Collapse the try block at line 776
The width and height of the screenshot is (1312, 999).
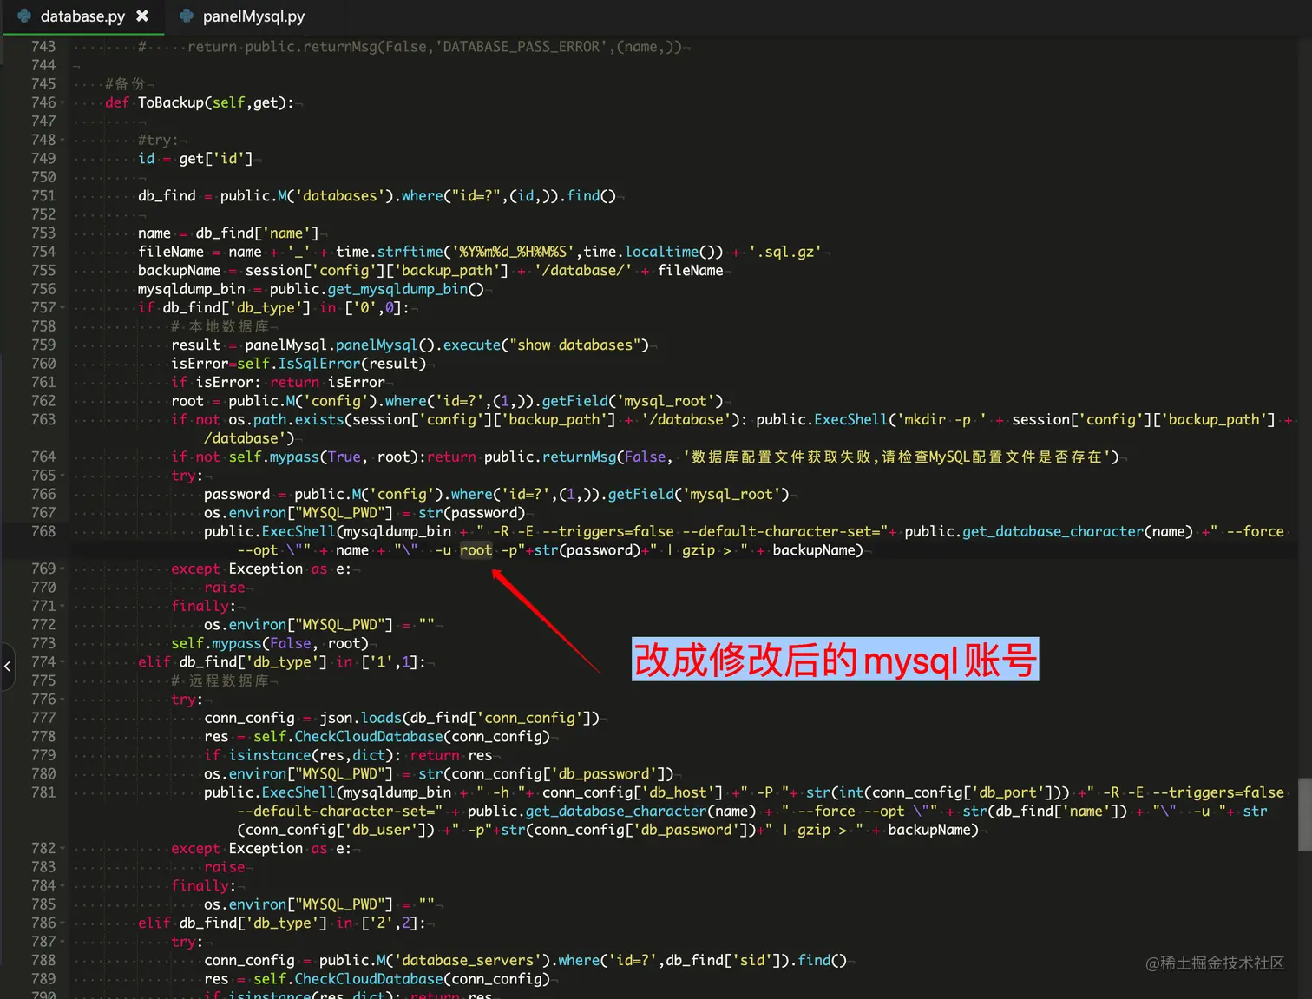62,700
